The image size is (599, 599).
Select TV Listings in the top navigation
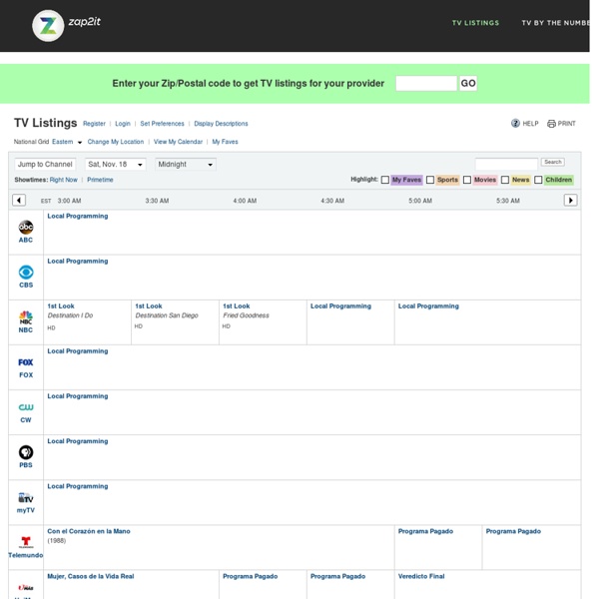point(475,22)
